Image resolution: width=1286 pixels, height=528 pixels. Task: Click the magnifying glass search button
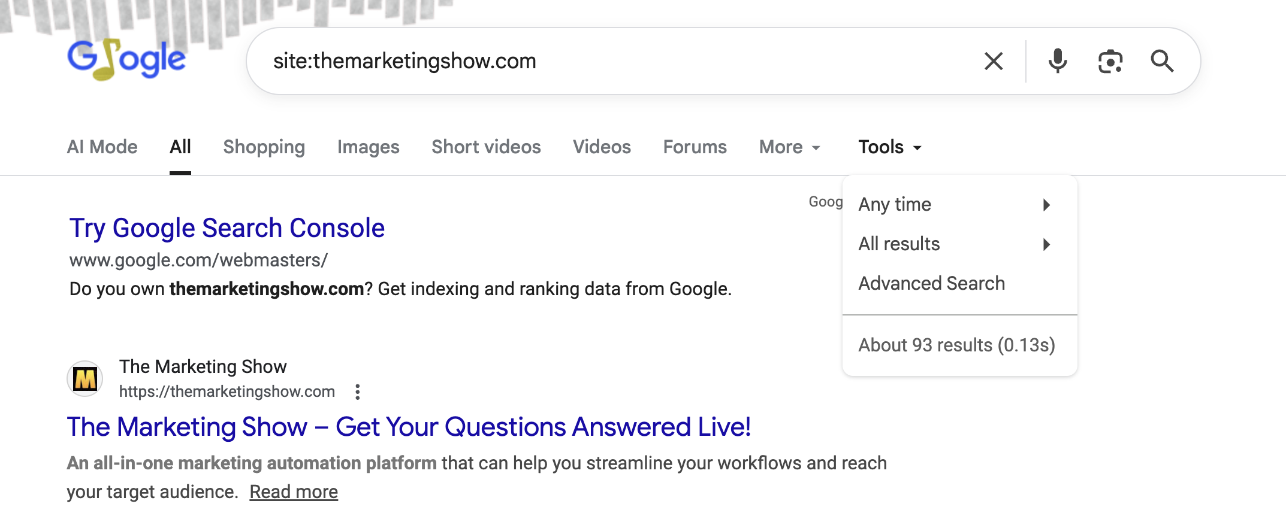(x=1162, y=61)
